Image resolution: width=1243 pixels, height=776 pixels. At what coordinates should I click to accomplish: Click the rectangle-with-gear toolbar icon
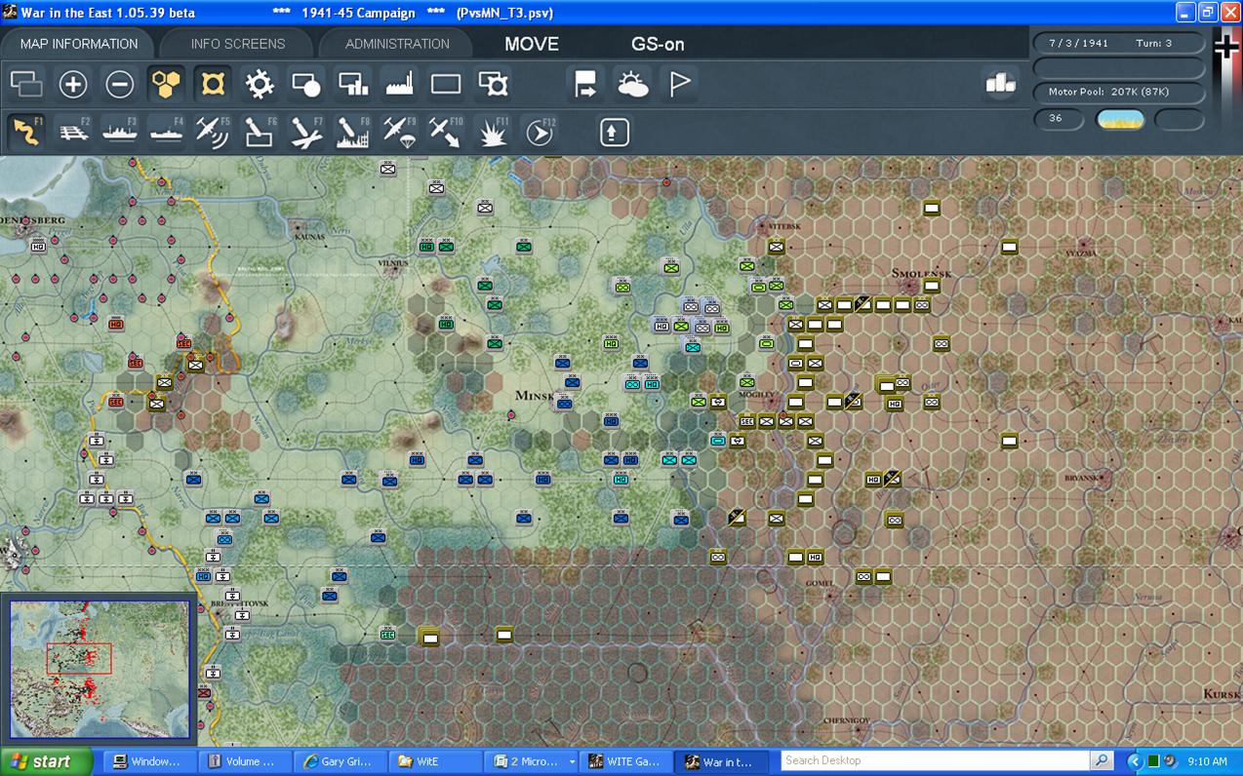tap(494, 84)
